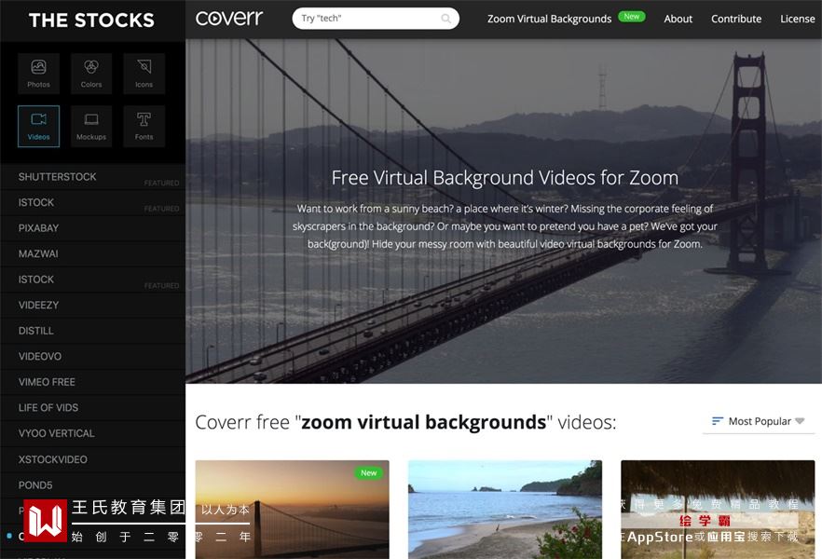Open the License page

[798, 19]
